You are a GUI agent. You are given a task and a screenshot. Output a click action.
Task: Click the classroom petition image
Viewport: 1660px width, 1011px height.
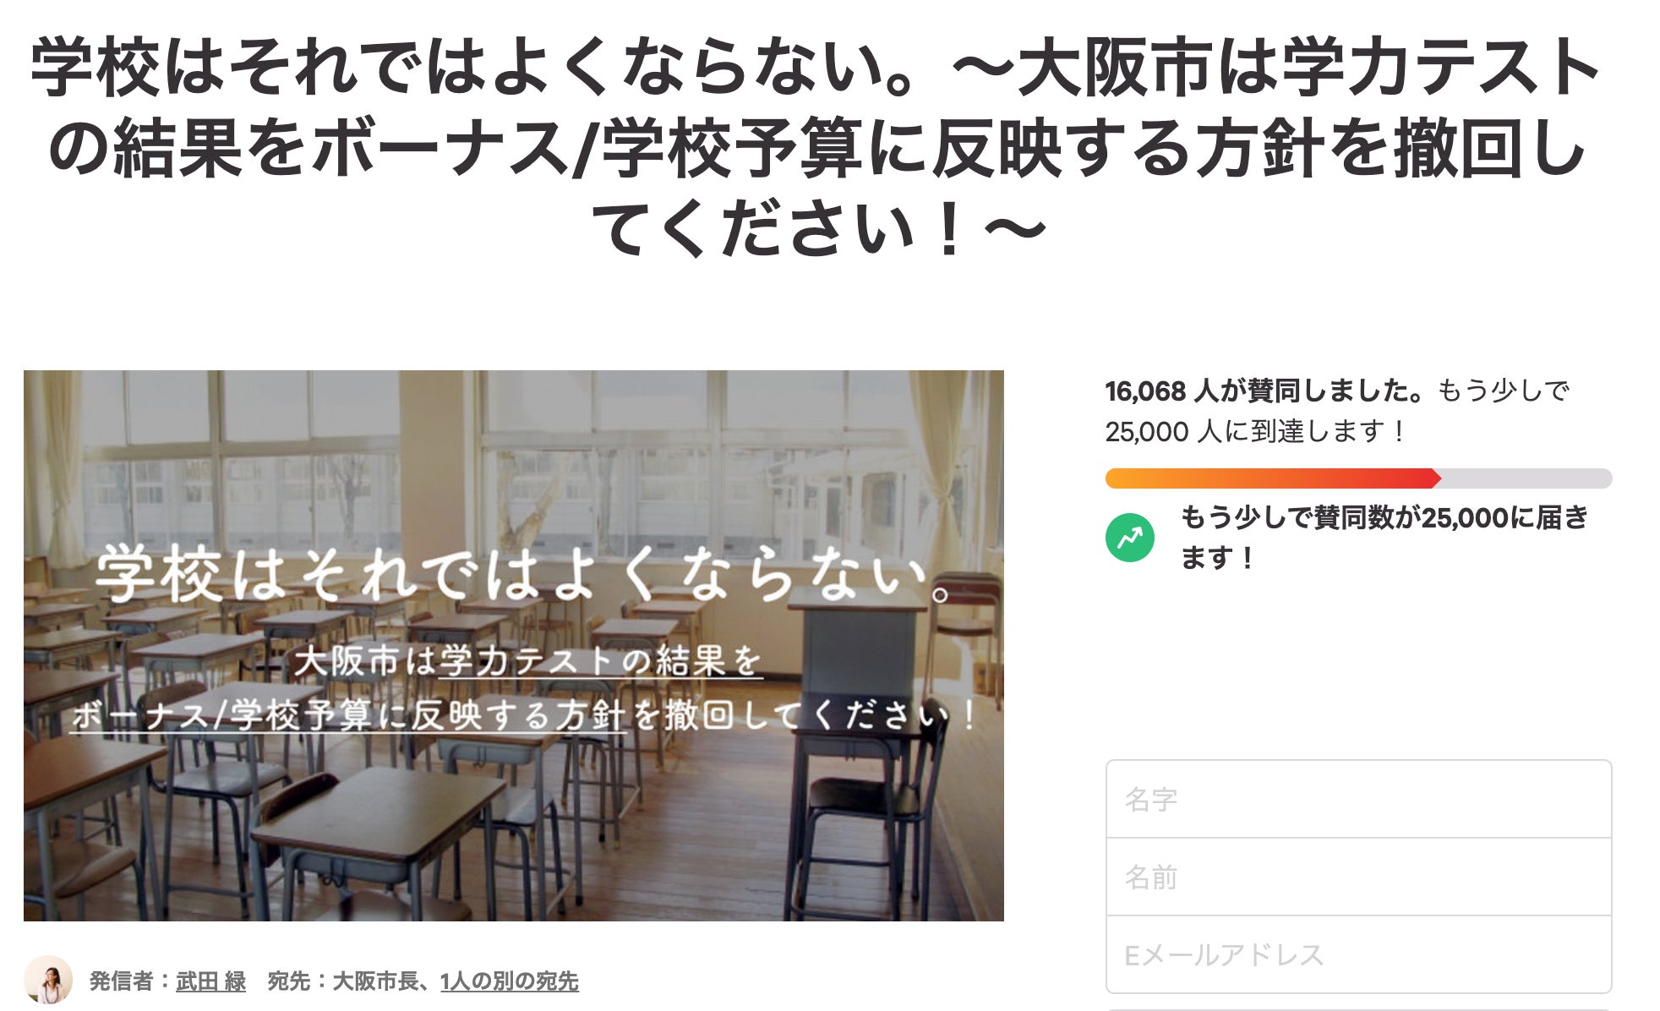click(514, 646)
